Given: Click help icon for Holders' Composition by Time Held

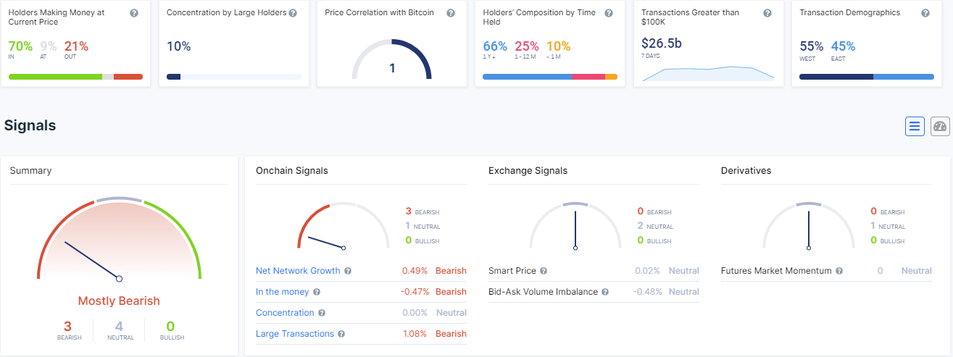Looking at the screenshot, I should point(609,14).
